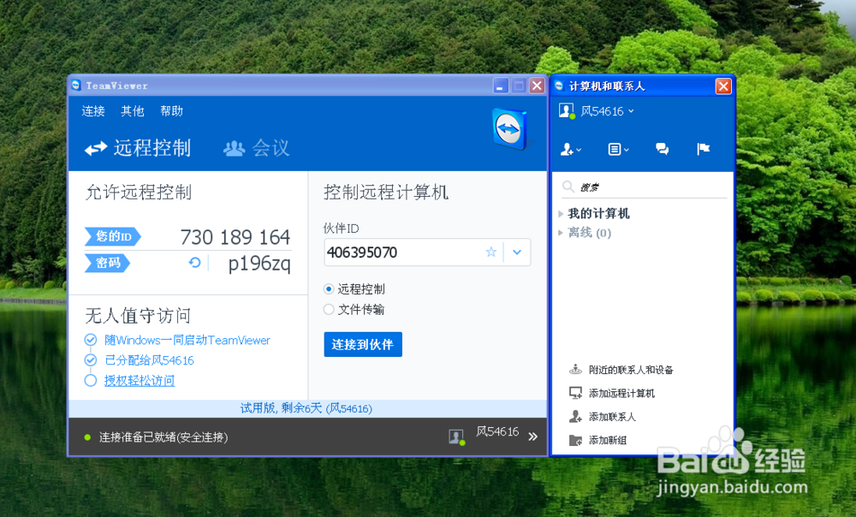Select 远程控制 radio option
Screen dimensions: 856x517
coord(329,288)
